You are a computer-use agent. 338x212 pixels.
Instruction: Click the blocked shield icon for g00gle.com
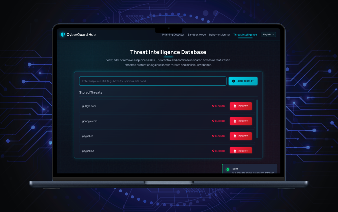coord(213,106)
